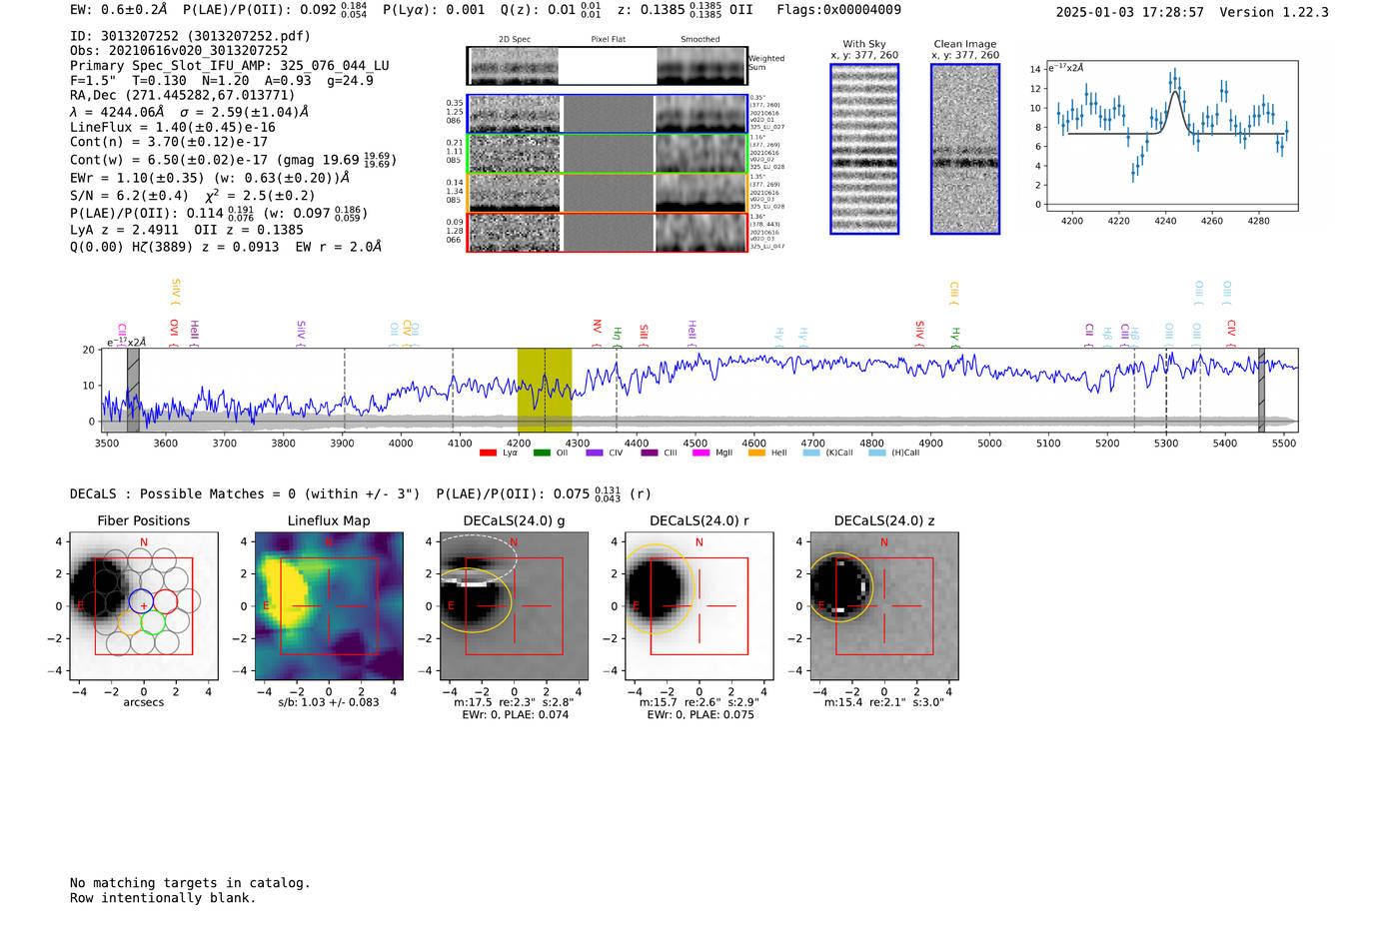Select the Gaussian line-fit plot near 4244Å
Viewport: 1399px width, 952px height.
coord(1171,136)
